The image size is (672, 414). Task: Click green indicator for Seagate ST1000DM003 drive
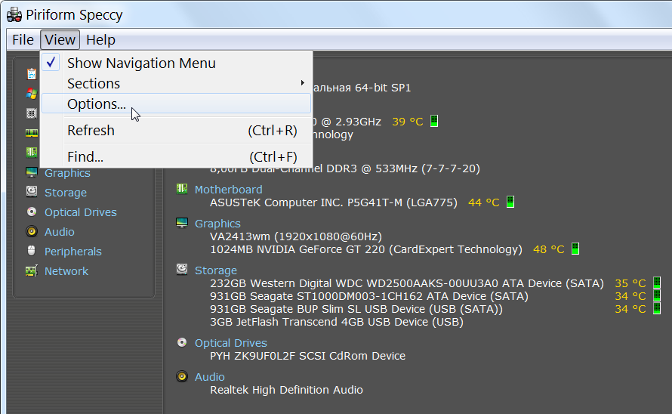(657, 295)
